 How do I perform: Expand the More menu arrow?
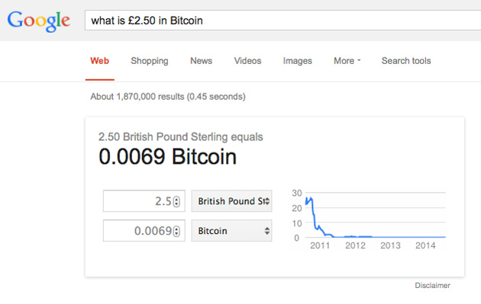pos(359,60)
